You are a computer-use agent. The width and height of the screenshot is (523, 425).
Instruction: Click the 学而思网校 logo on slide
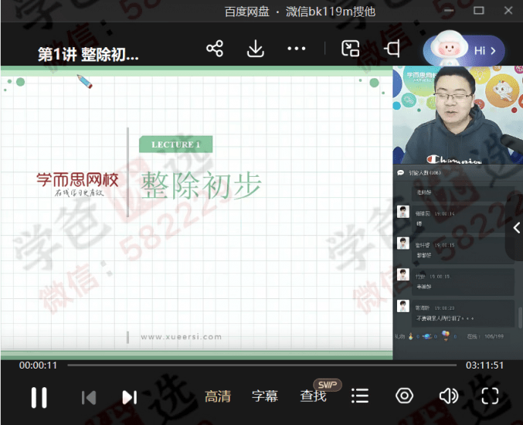pyautogui.click(x=78, y=184)
